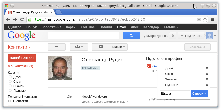Click the Google logo

[x=21, y=36]
